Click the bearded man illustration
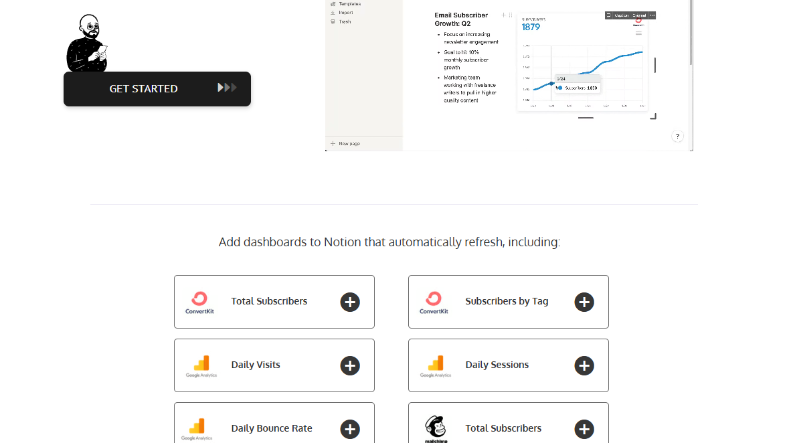The height and width of the screenshot is (443, 791). pos(87,43)
